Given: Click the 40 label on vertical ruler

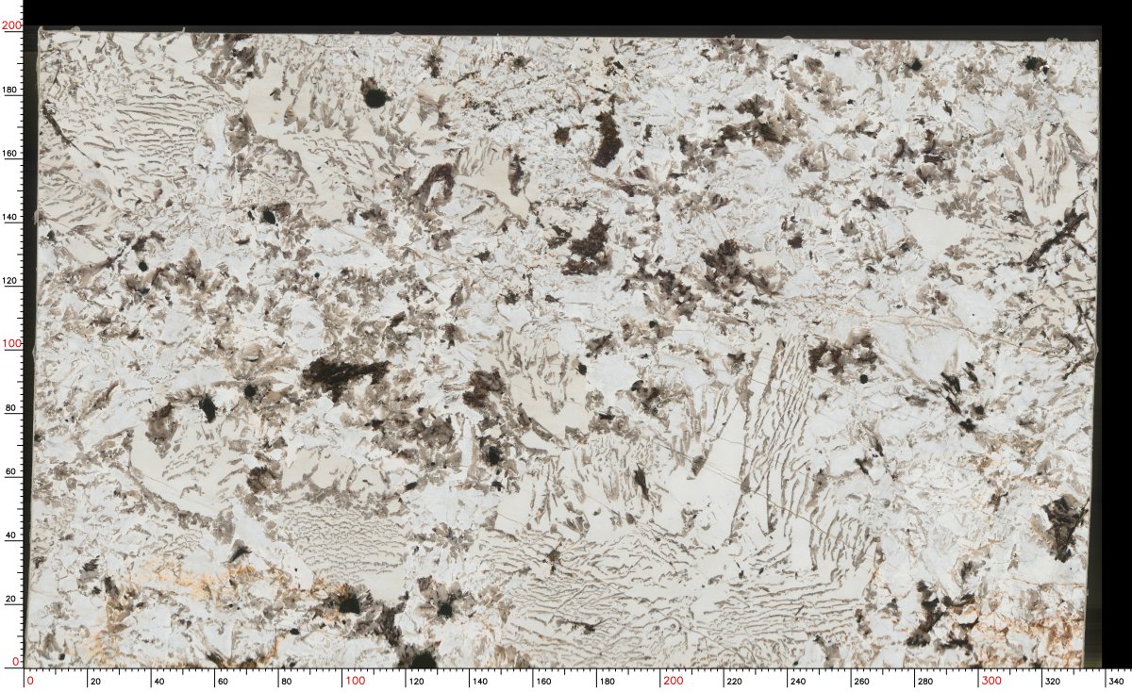Looking at the screenshot, I should pos(11,535).
